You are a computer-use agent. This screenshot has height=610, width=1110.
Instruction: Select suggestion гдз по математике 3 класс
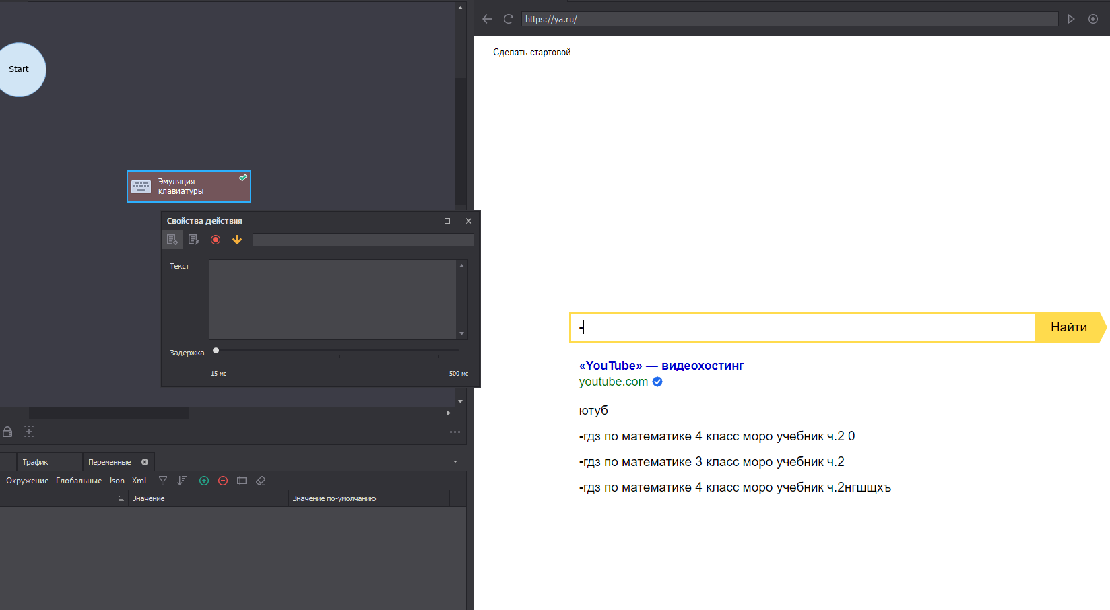coord(711,462)
